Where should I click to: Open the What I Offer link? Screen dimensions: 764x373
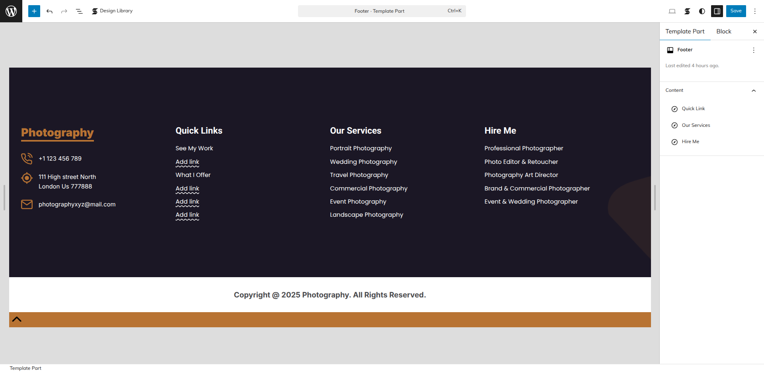tap(193, 175)
